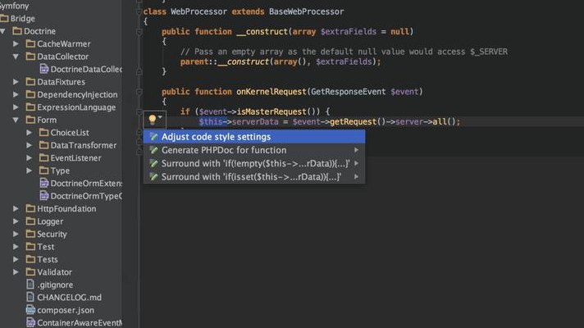Open CHANGELOG.md file name
Screen dimensions: 584x328
pos(69,298)
